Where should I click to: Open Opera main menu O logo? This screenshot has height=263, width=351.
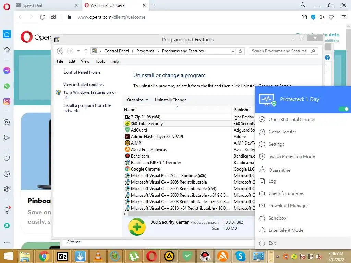(7, 7)
